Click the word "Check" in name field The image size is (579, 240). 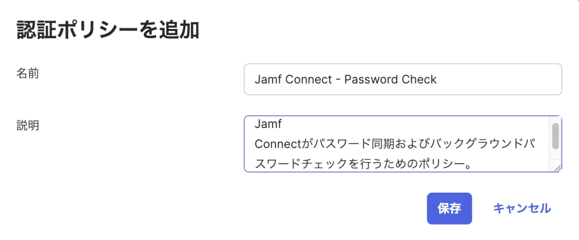(x=418, y=80)
